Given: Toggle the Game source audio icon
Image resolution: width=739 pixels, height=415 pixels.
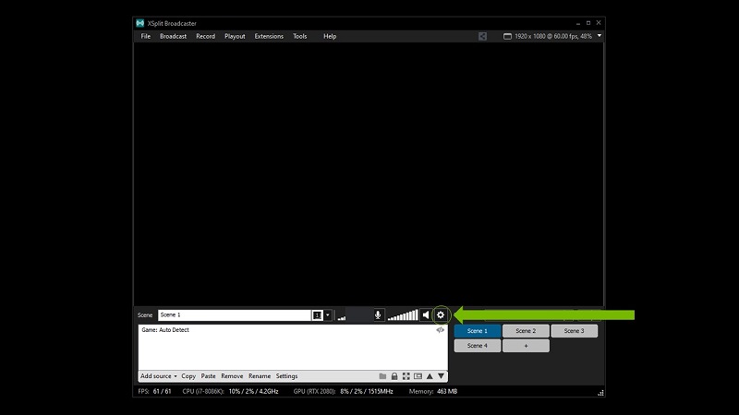Looking at the screenshot, I should 441,330.
